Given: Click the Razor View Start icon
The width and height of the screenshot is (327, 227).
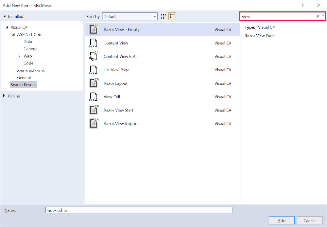Looking at the screenshot, I should tap(94, 110).
